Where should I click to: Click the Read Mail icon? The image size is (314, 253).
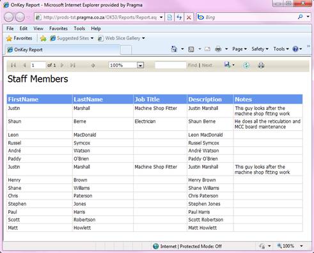pyautogui.click(x=207, y=49)
